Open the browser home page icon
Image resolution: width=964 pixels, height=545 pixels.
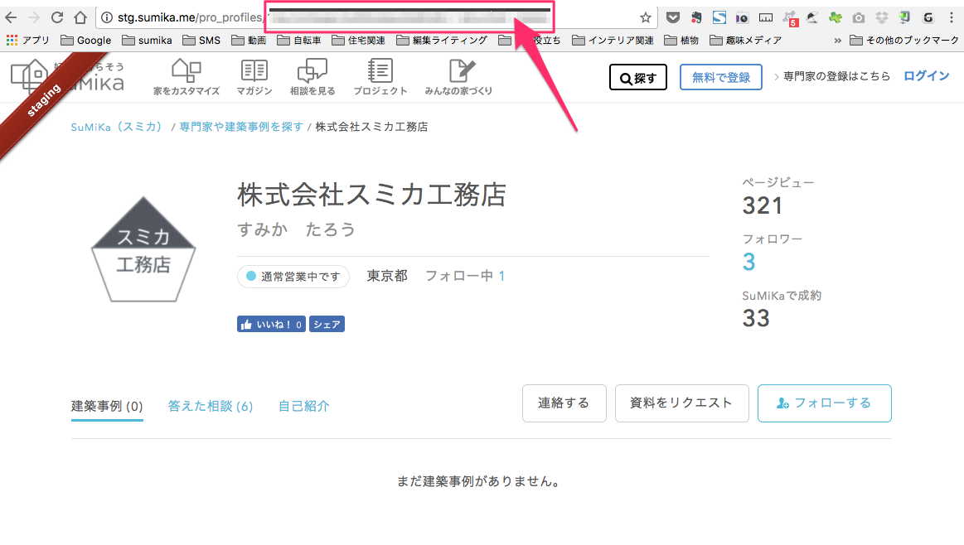point(80,17)
